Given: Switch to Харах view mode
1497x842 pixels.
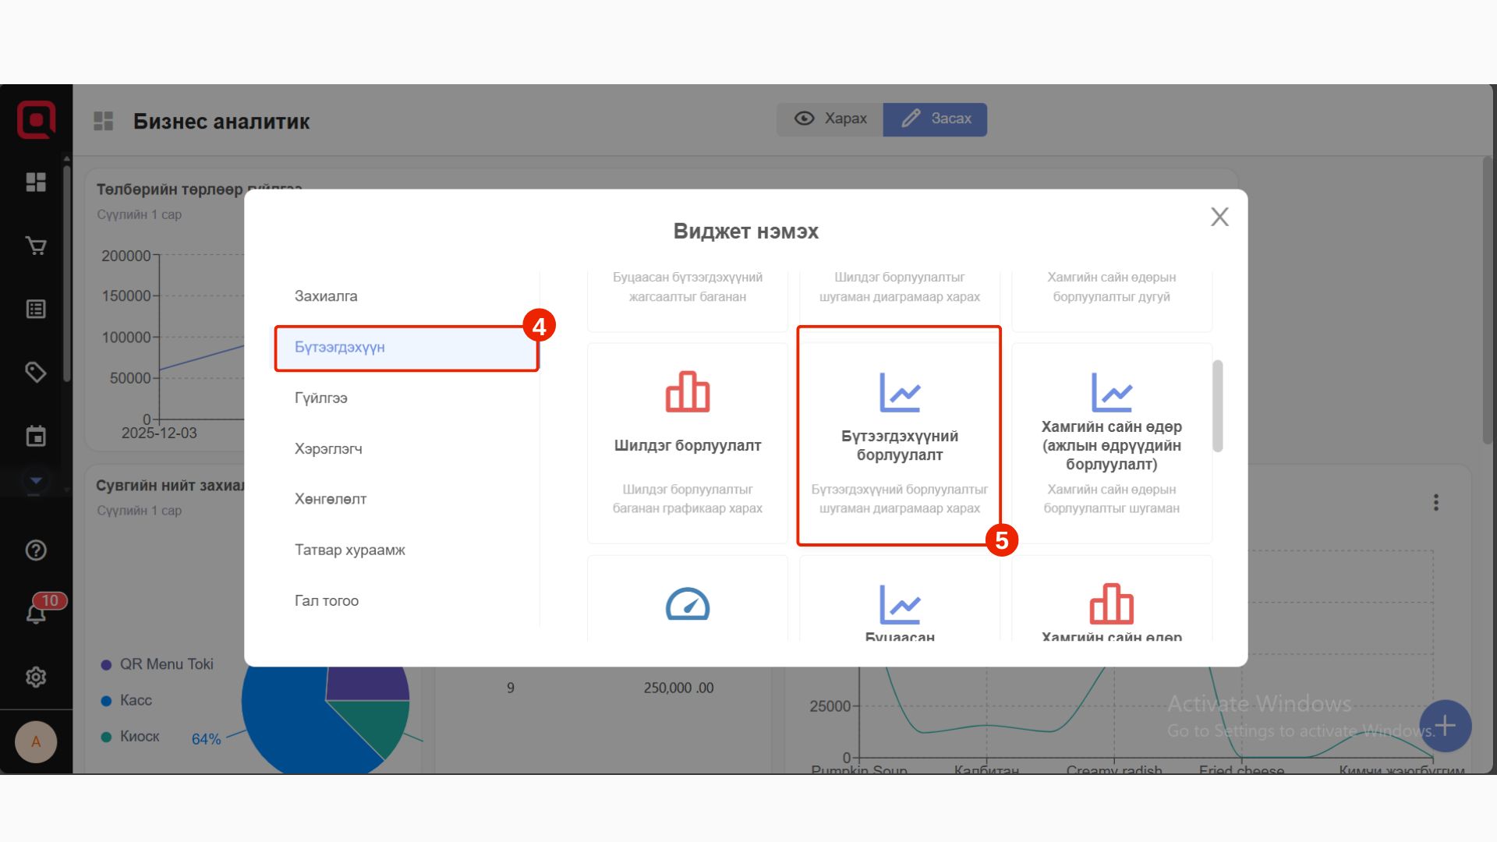Looking at the screenshot, I should pyautogui.click(x=830, y=119).
